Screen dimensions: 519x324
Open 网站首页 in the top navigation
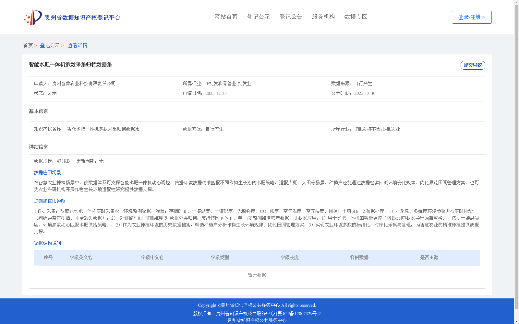(x=226, y=17)
